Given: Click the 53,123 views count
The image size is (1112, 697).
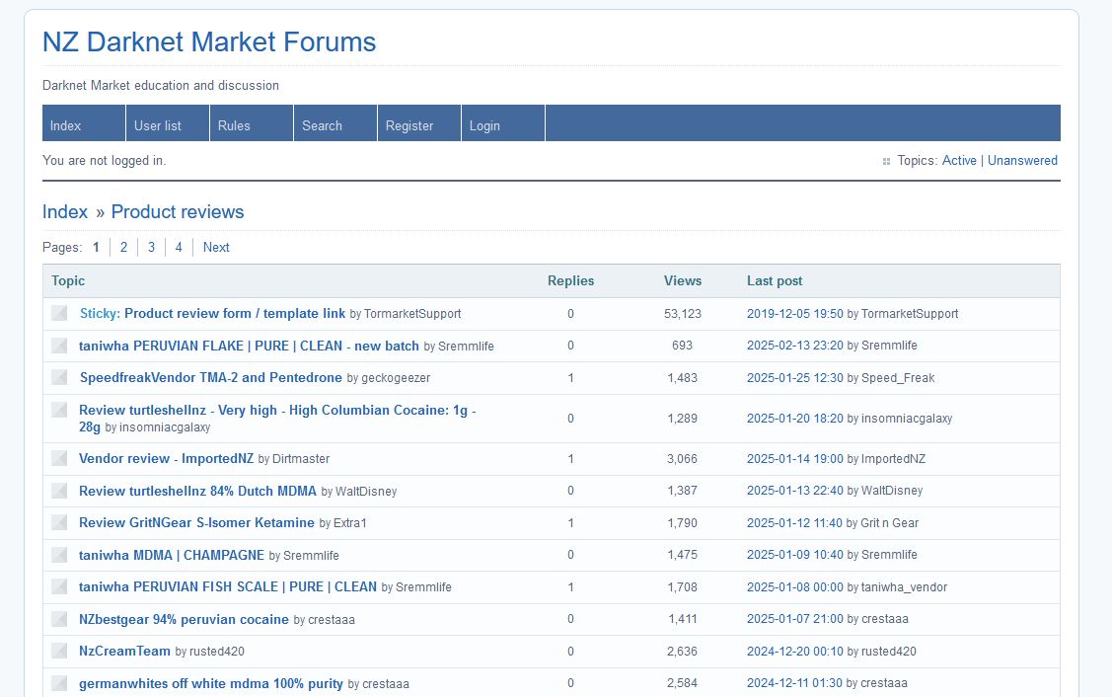Looking at the screenshot, I should pos(682,314).
